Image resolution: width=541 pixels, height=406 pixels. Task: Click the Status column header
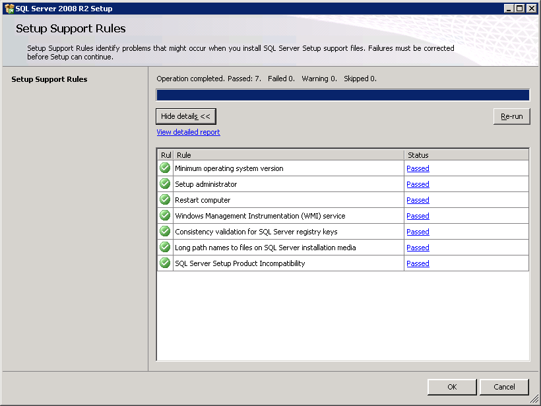point(466,155)
